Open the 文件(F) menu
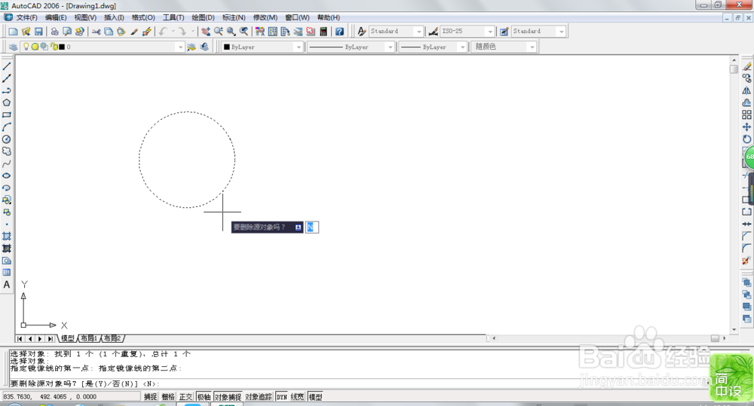 click(26, 17)
